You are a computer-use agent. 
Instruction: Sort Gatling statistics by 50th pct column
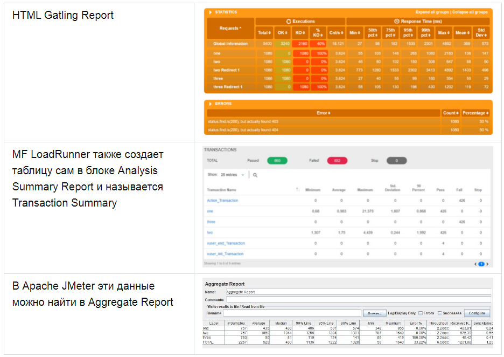[x=373, y=32]
